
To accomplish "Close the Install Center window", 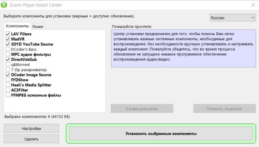I will tap(253, 5).
